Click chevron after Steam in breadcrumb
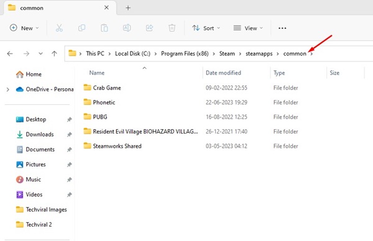The height and width of the screenshot is (241, 373). 240,53
